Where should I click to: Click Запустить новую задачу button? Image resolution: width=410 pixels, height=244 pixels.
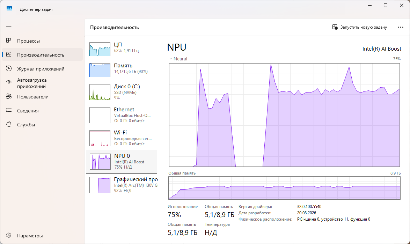pyautogui.click(x=360, y=27)
